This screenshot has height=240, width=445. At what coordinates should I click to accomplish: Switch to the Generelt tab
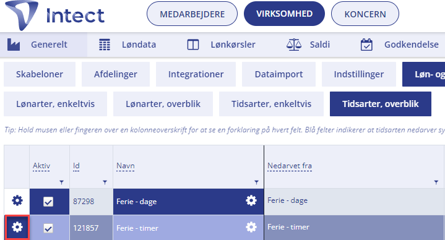[43, 45]
